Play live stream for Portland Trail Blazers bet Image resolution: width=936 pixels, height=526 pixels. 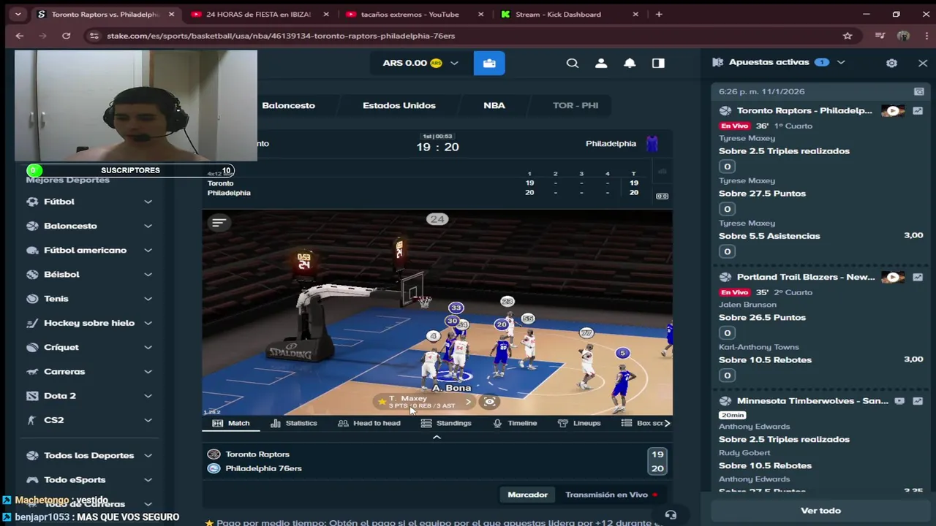click(x=892, y=278)
